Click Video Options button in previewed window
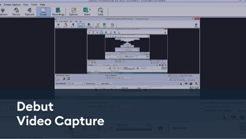 click(x=105, y=83)
